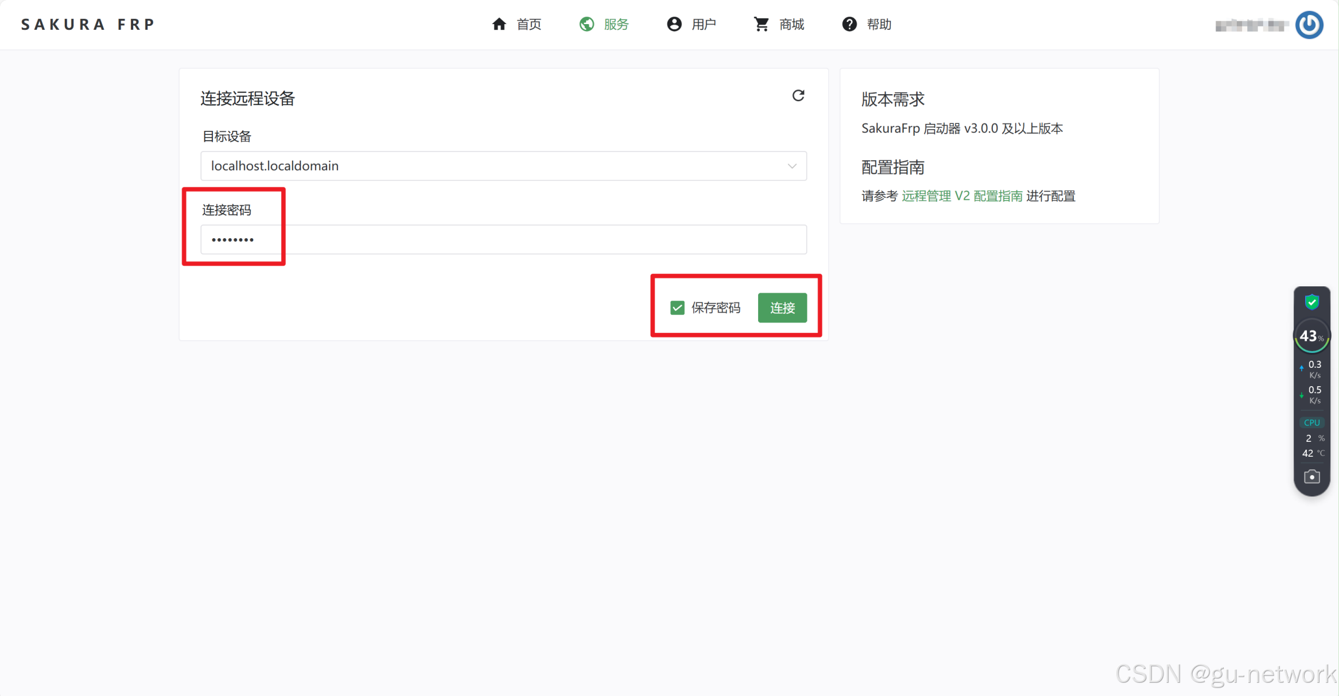Focus the 连接密码 password field
The height and width of the screenshot is (696, 1339).
(x=503, y=239)
